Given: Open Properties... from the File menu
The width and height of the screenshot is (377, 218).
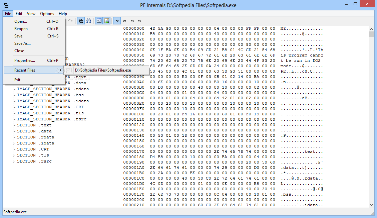Looking at the screenshot, I should 34,61.
